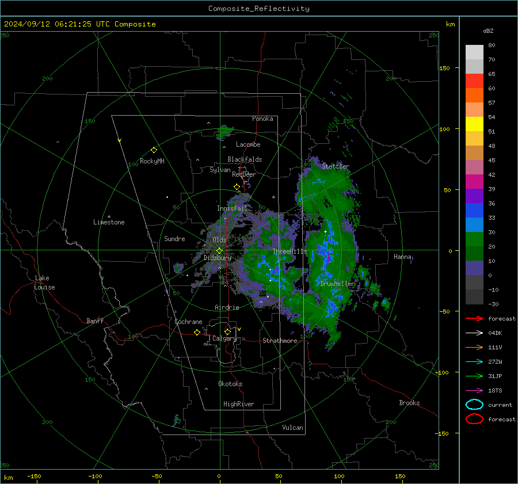The height and width of the screenshot is (484, 518).
Task: Select the orange 111V arrow symbol
Action: point(474,347)
